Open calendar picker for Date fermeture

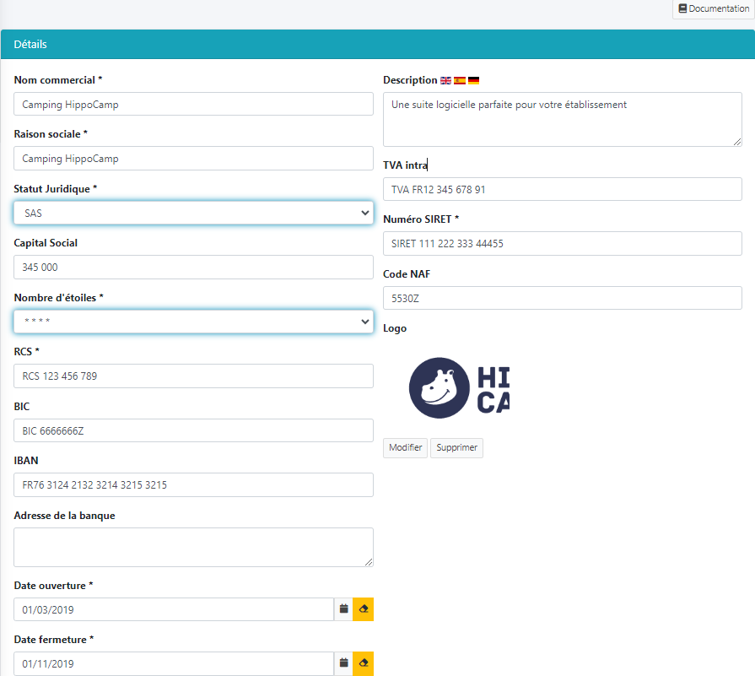[343, 663]
